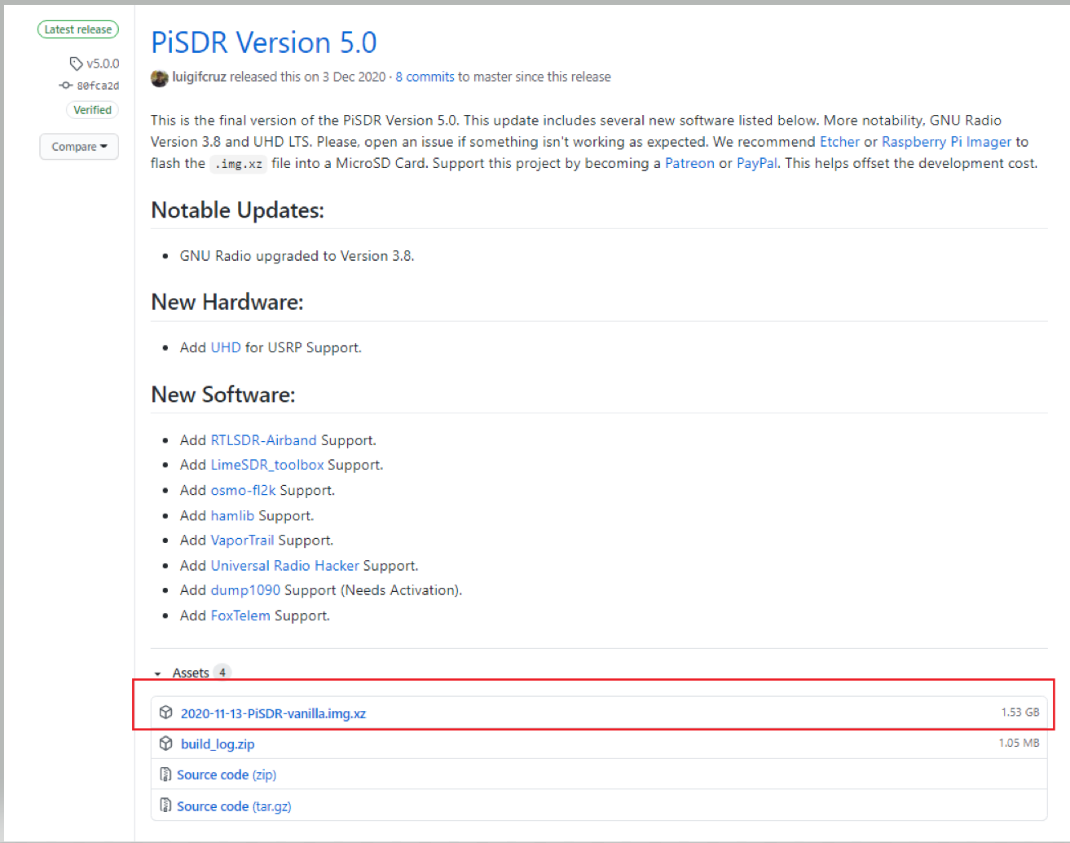Click the Assets heading label
Screen dimensions: 1070x843
pos(191,673)
